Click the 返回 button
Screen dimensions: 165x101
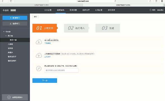click(36, 17)
